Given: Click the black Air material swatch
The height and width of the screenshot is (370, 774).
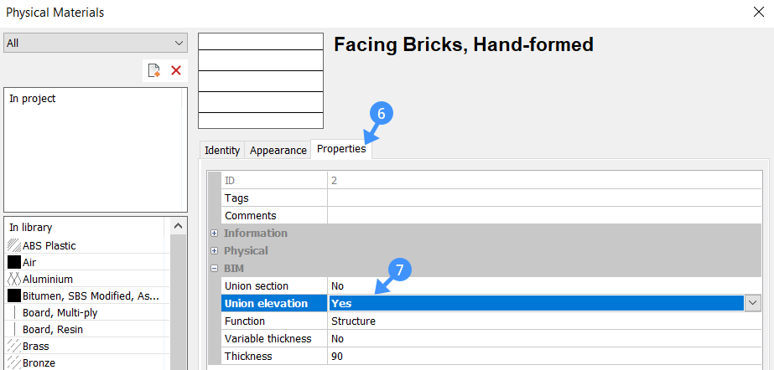Looking at the screenshot, I should [14, 262].
